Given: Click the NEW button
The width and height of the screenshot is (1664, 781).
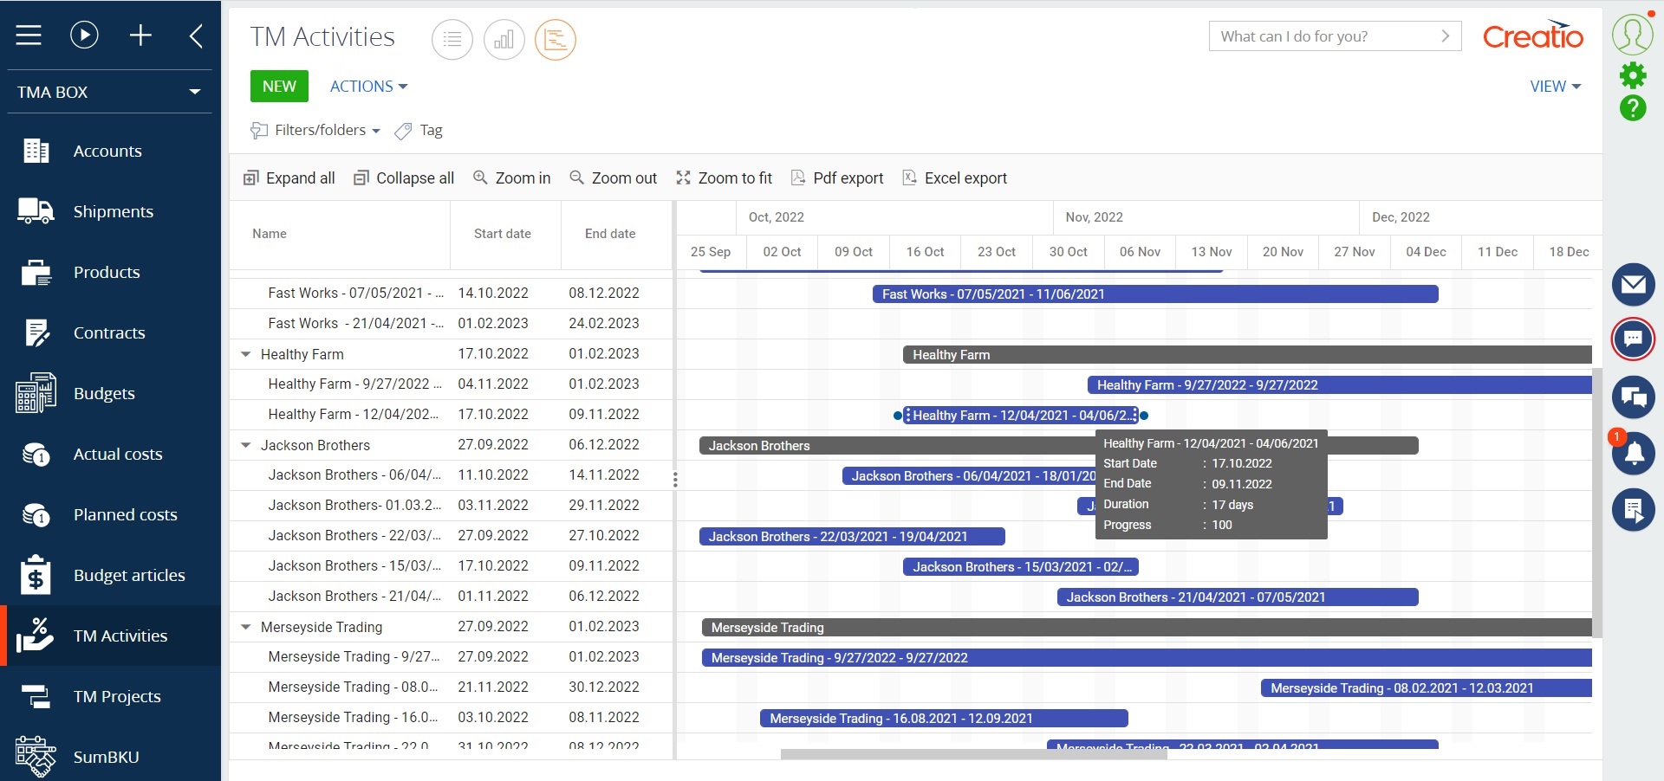Looking at the screenshot, I should pyautogui.click(x=278, y=86).
